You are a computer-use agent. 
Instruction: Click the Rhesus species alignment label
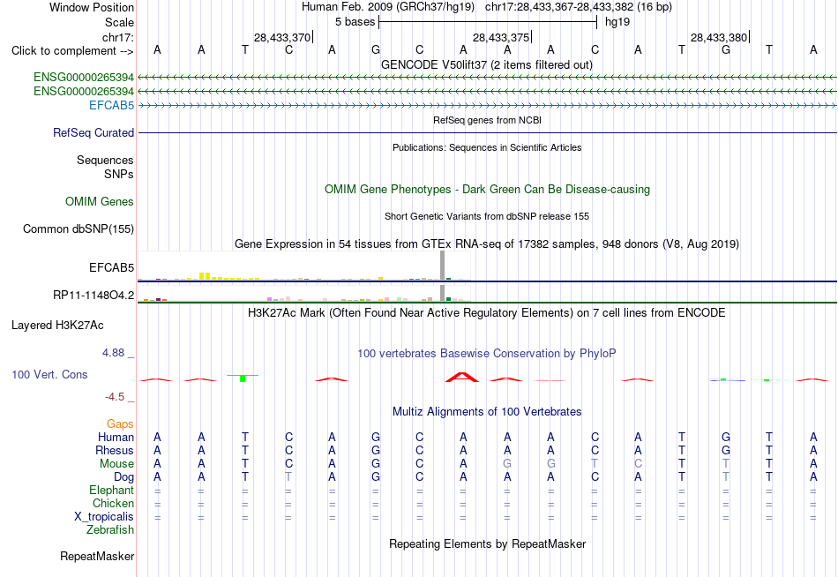pos(115,450)
